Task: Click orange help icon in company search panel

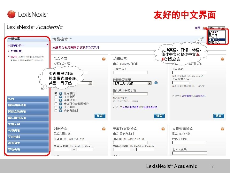Action: click(222, 59)
